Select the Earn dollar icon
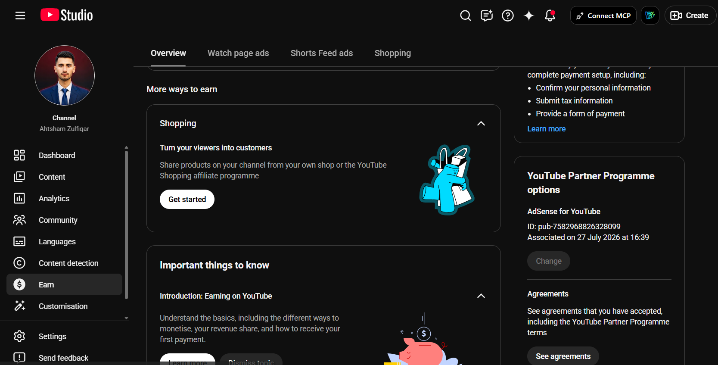Viewport: 718px width, 365px height. [19, 284]
